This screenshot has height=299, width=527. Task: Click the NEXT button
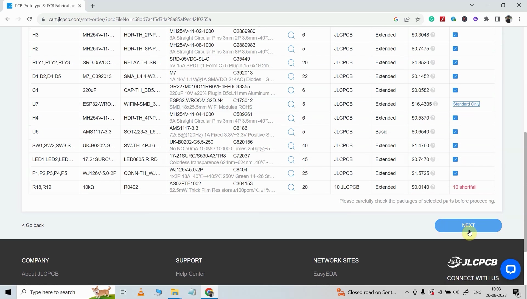tap(468, 225)
